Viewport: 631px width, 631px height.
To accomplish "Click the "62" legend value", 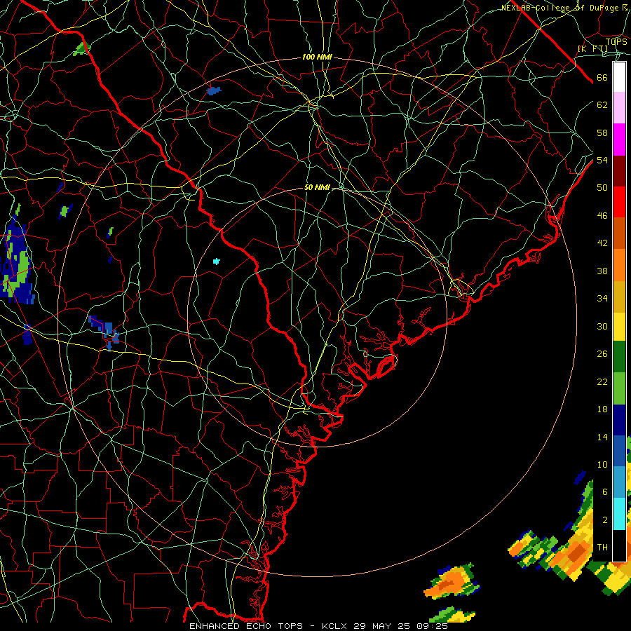I will tap(602, 105).
